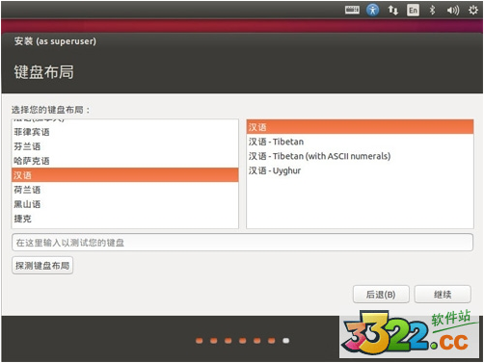The width and height of the screenshot is (484, 363).
Task: Choose 汉语 - Tibetan (with ASCII numerals)
Action: (360, 156)
